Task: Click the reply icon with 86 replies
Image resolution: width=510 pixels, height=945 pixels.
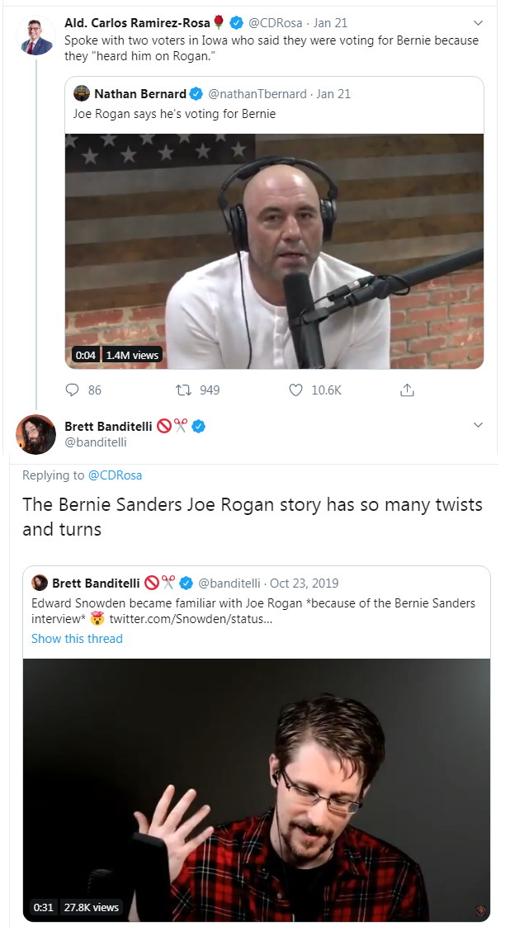Action: [x=73, y=390]
